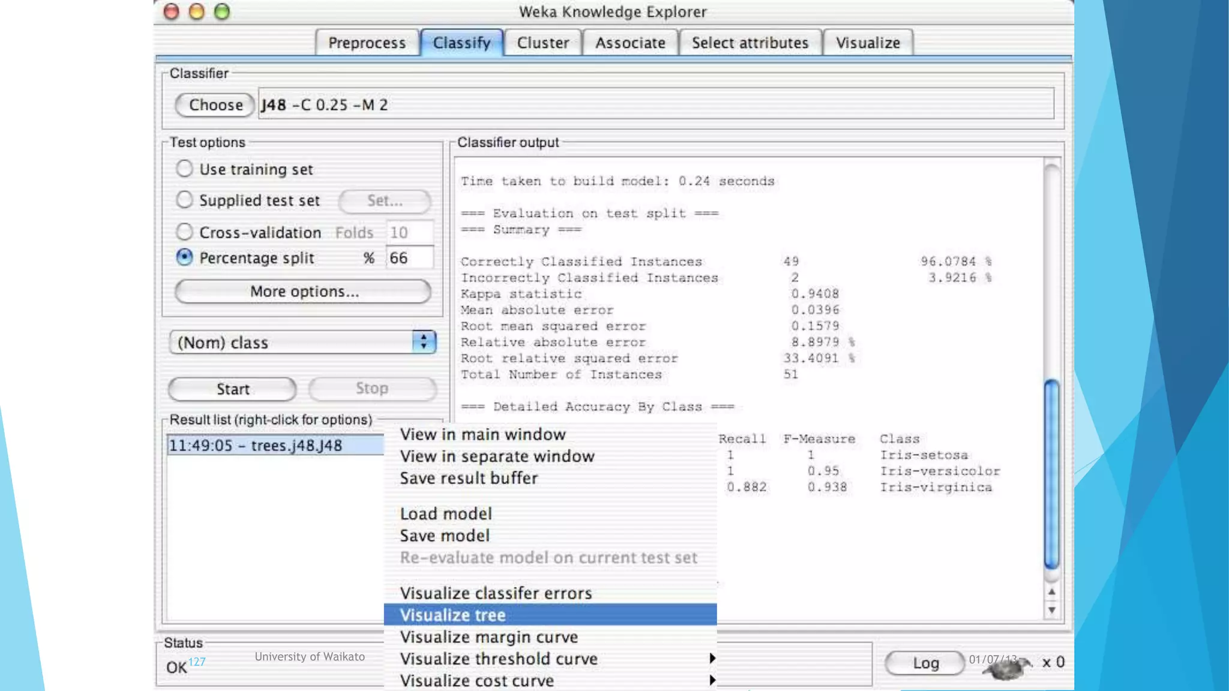Expand the Visualize threshold curve submenu arrow
This screenshot has height=691, width=1229.
point(712,659)
